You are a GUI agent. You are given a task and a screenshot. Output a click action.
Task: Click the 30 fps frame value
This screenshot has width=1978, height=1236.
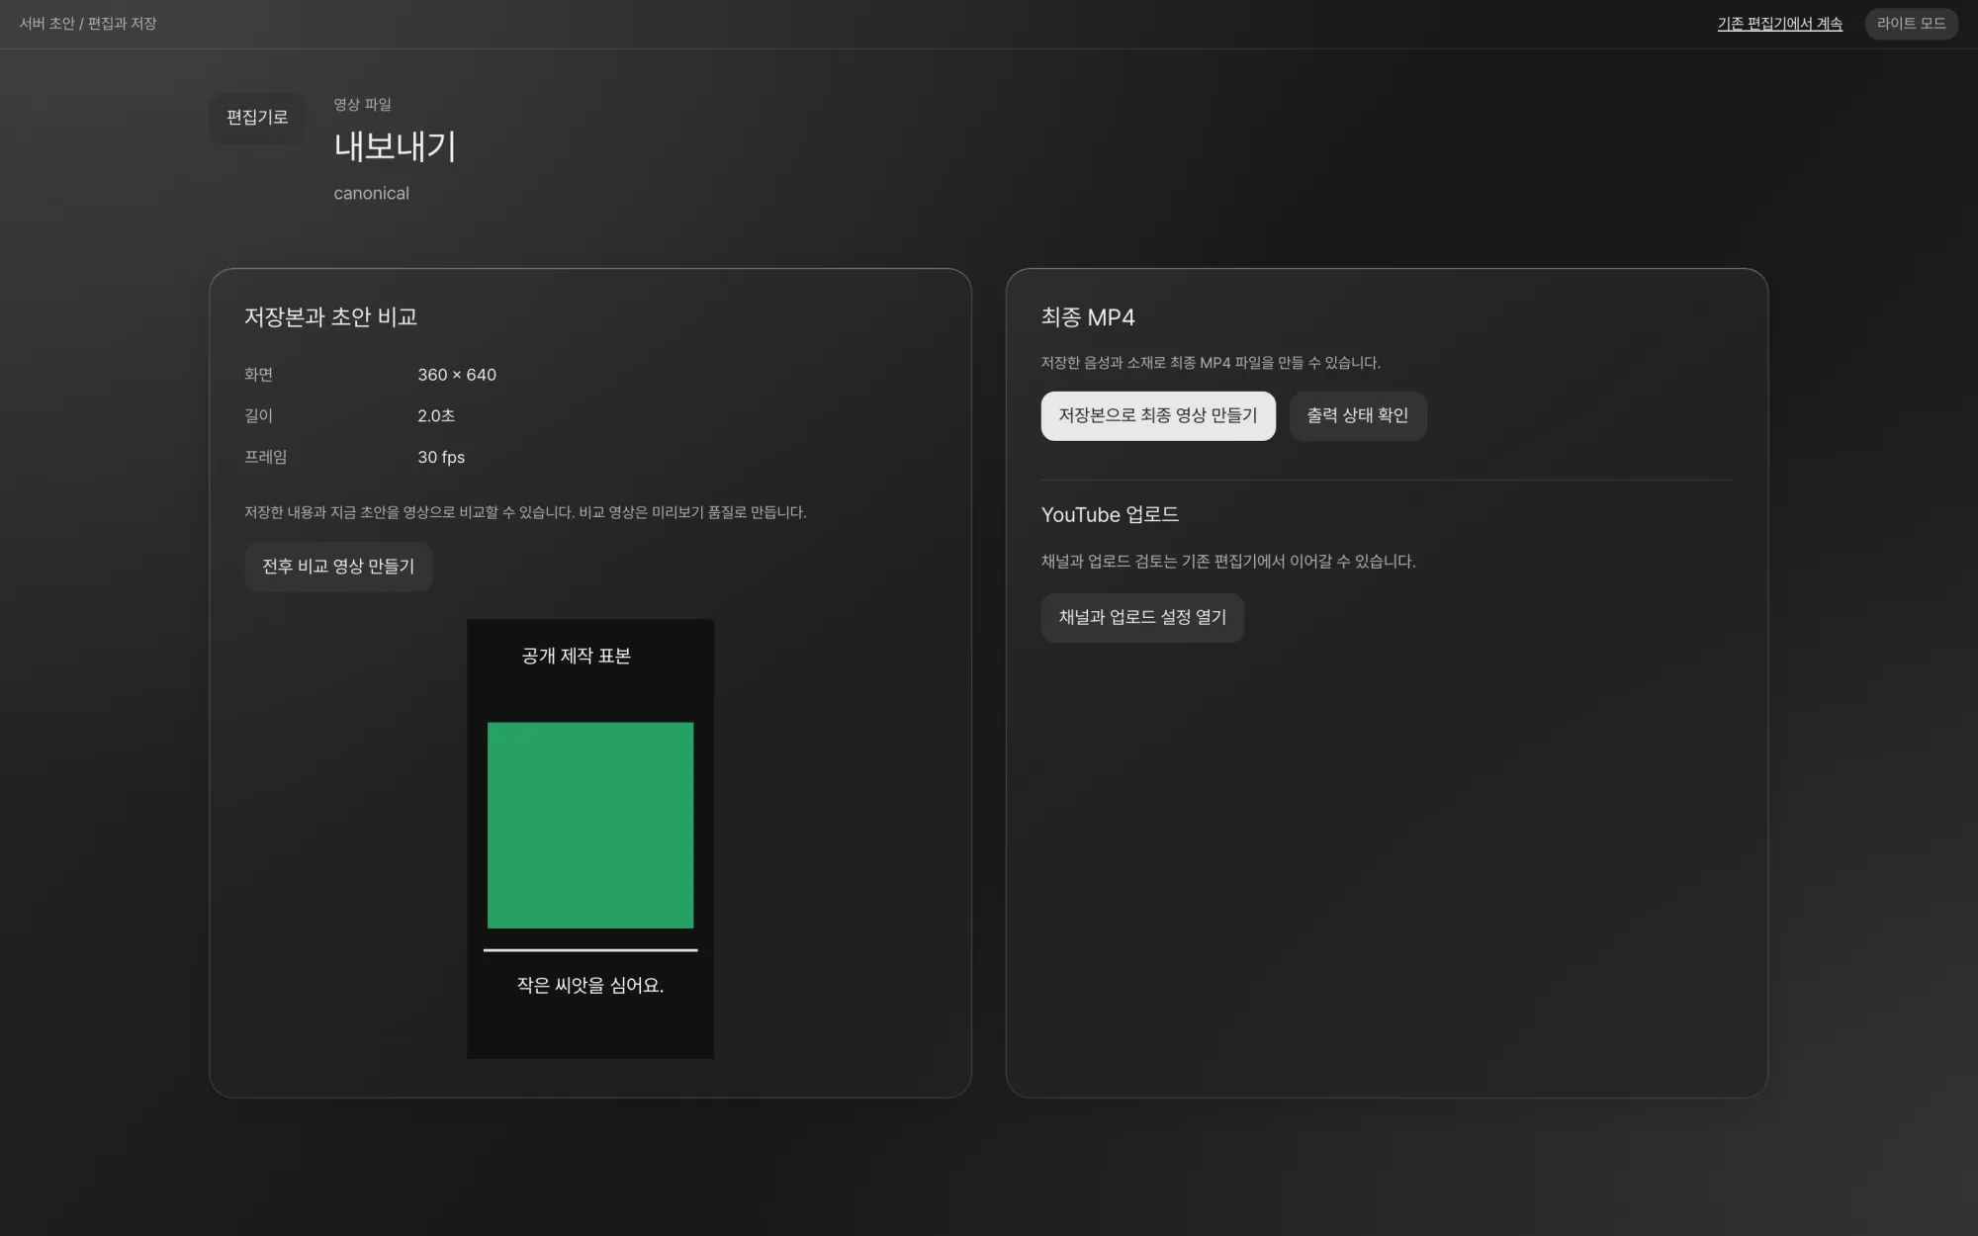point(441,457)
